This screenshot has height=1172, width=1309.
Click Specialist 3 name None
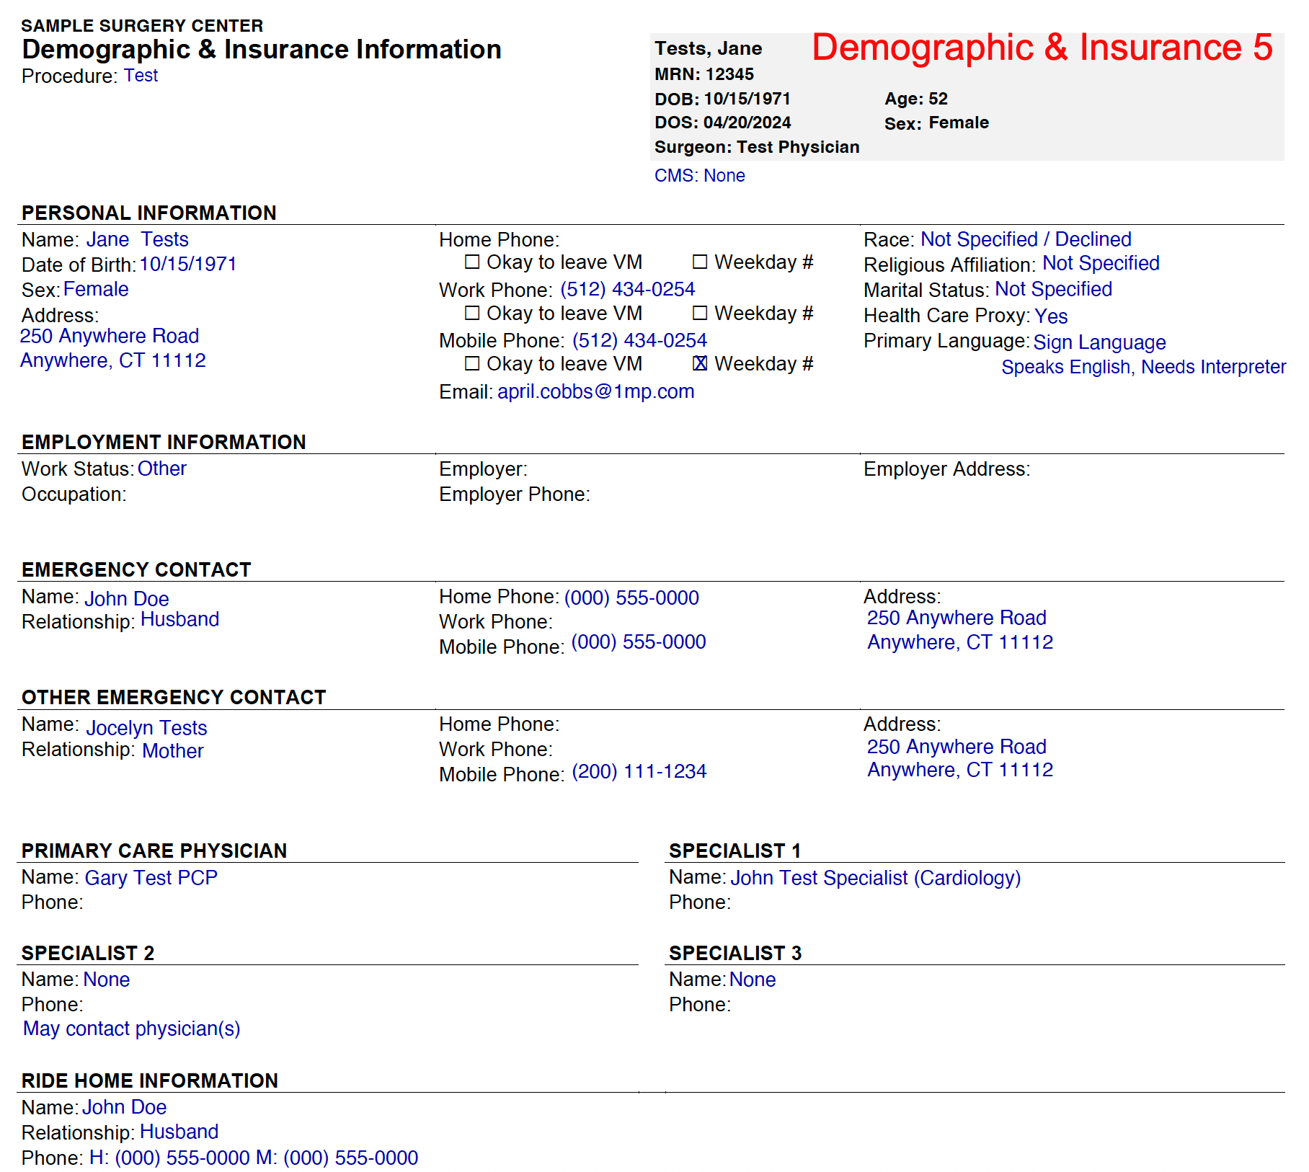click(x=753, y=980)
